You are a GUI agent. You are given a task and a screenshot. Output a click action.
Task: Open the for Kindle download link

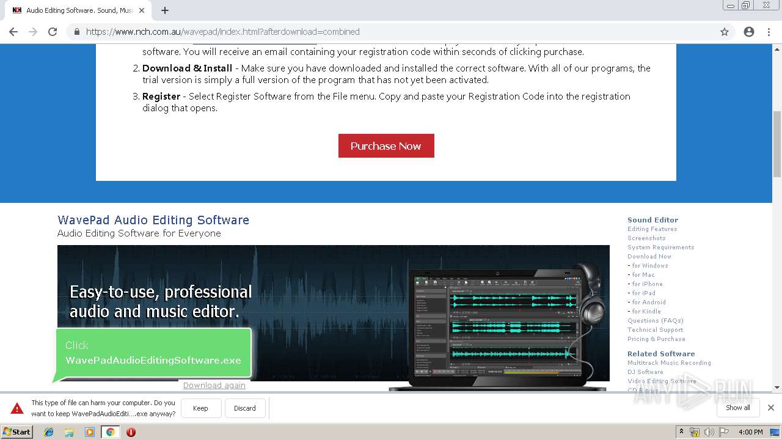pyautogui.click(x=646, y=312)
